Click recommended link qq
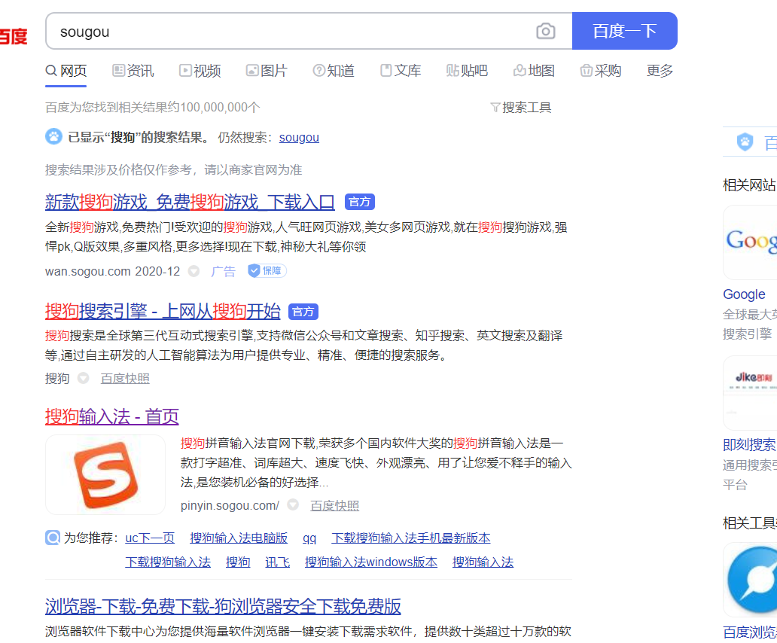Screen dimensions: 777x643 309,538
